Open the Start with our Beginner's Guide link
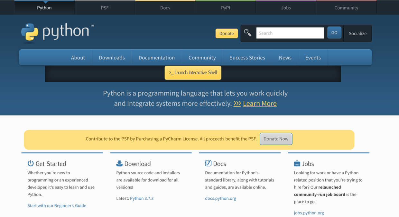The image size is (399, 217). click(57, 205)
